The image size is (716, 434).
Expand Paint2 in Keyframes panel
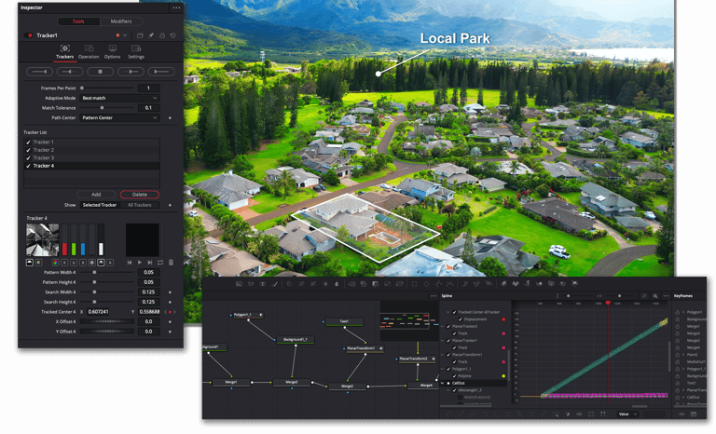pos(683,355)
